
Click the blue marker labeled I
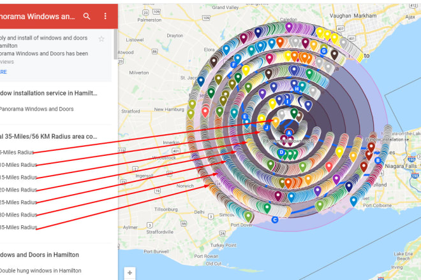pyautogui.click(x=287, y=102)
